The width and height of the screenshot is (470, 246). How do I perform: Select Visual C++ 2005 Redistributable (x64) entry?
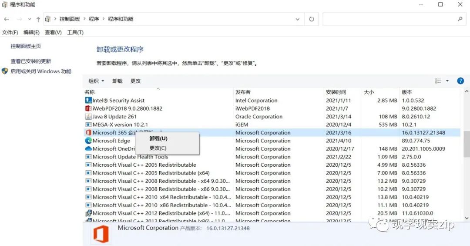coord(151,173)
